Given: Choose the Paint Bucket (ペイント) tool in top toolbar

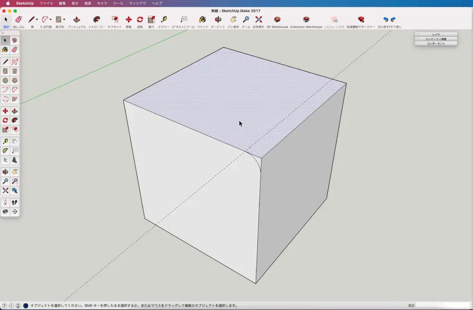Looking at the screenshot, I should point(202,19).
